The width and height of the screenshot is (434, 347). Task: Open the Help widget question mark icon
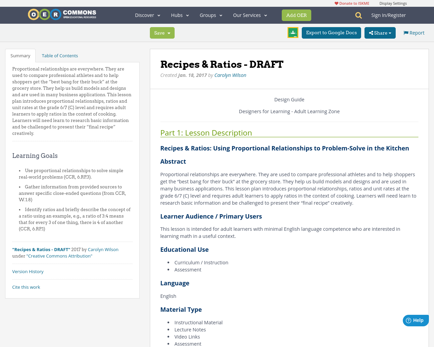(x=408, y=320)
